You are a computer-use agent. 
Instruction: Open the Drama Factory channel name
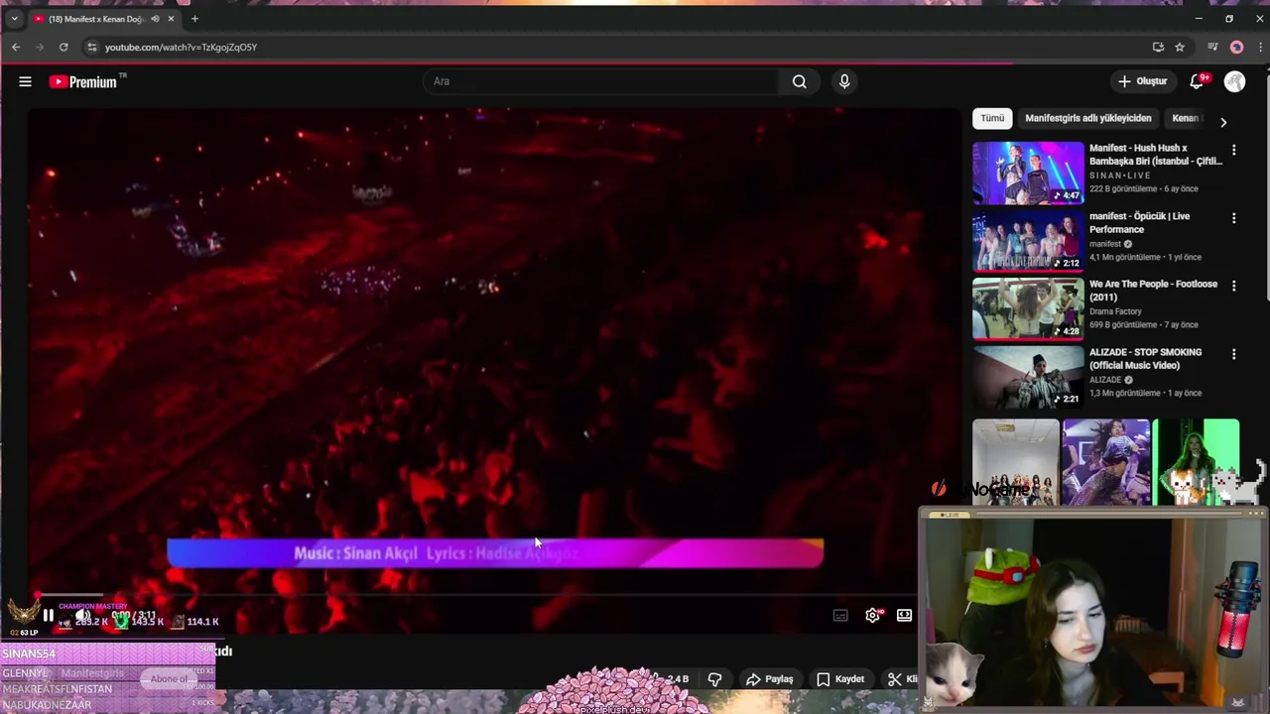[1115, 311]
